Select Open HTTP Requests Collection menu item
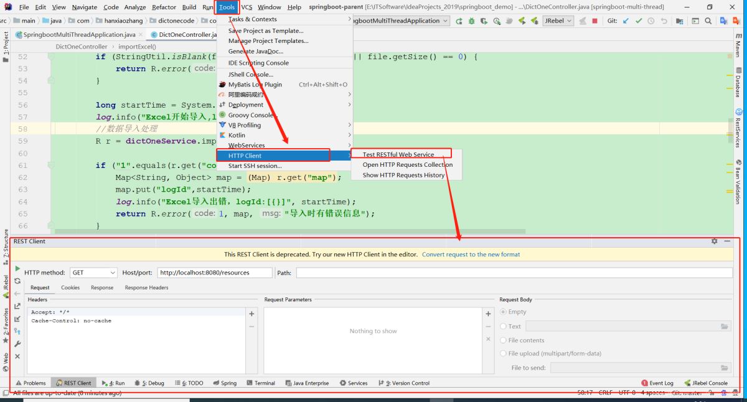This screenshot has height=402, width=747. (x=407, y=165)
